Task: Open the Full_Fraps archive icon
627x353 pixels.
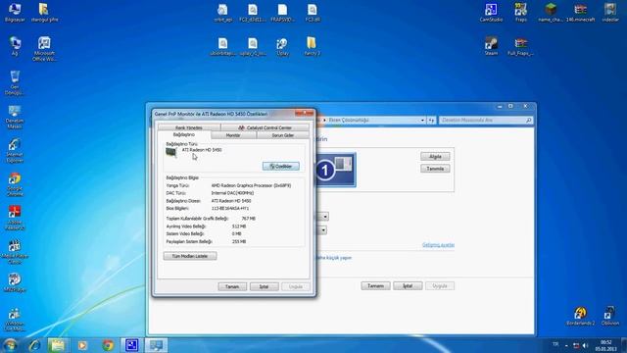Action: 520,46
